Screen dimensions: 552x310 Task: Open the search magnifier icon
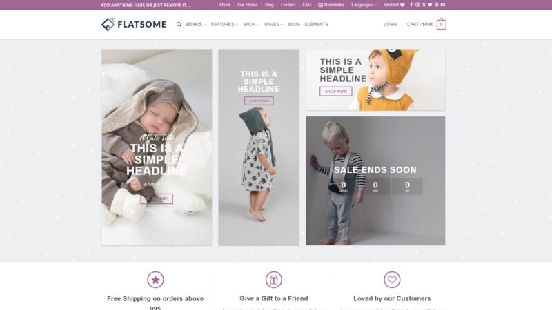179,25
